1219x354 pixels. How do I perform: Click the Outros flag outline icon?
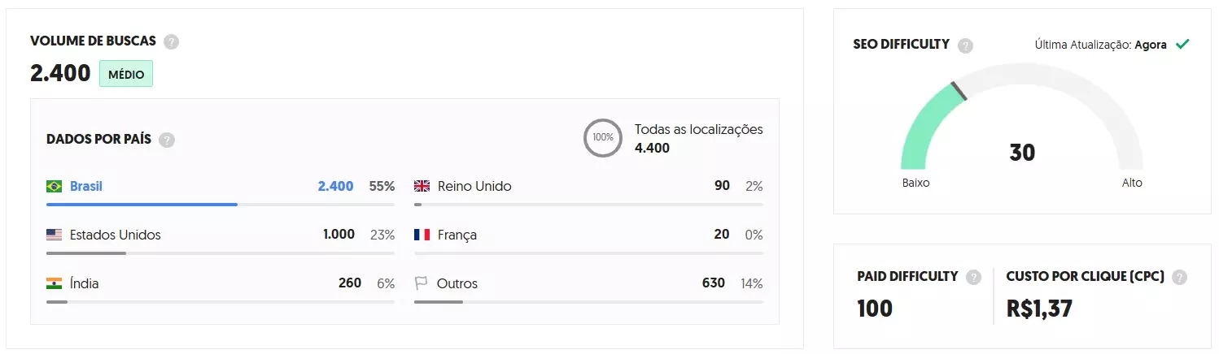click(x=422, y=284)
